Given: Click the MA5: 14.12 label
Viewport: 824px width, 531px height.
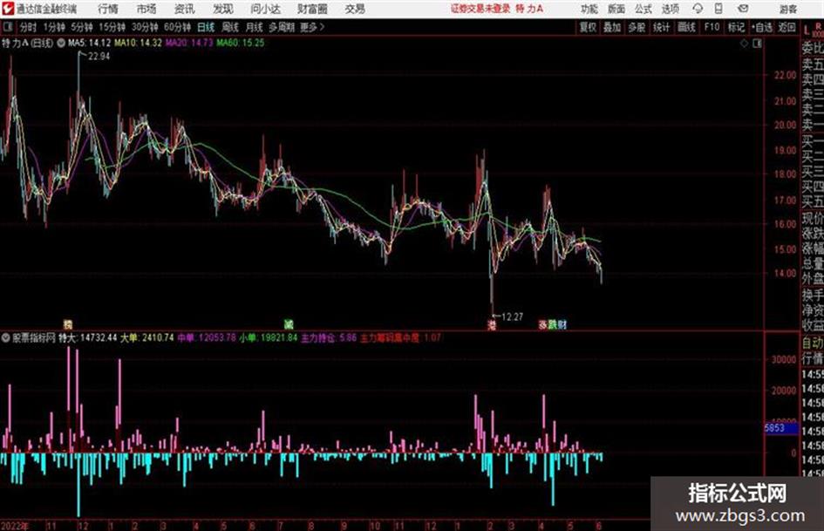Looking at the screenshot, I should click(x=89, y=43).
